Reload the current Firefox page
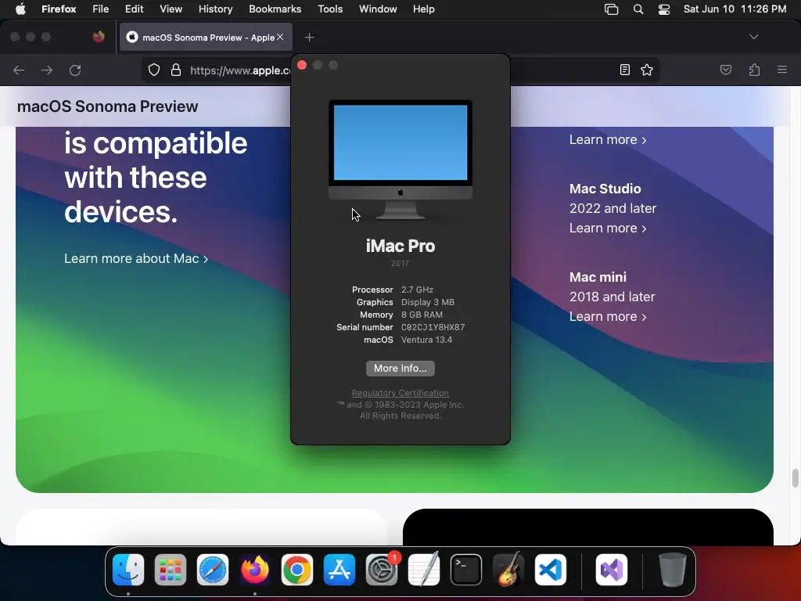The image size is (801, 601). coord(75,70)
